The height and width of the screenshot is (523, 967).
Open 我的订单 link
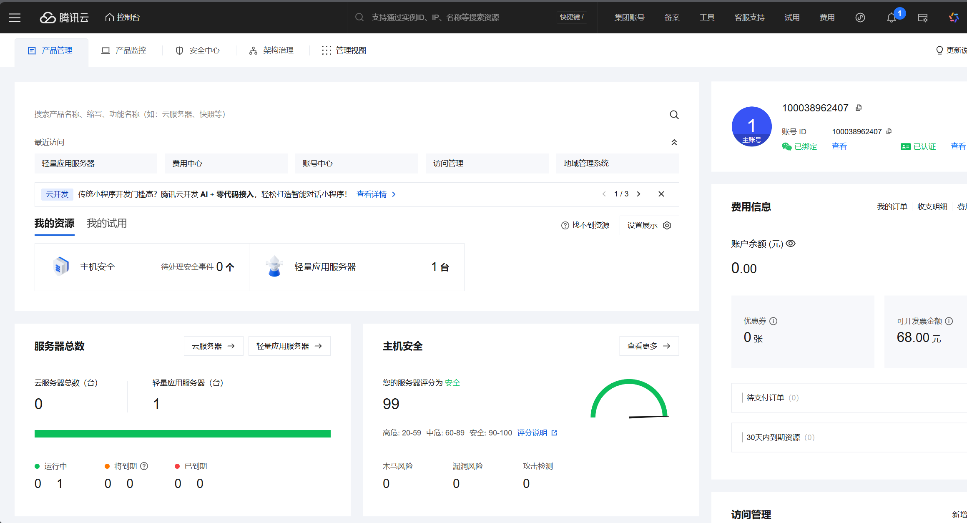[892, 207]
